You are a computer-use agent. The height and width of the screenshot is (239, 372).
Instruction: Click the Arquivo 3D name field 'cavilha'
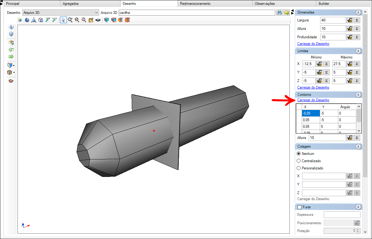tap(197, 13)
